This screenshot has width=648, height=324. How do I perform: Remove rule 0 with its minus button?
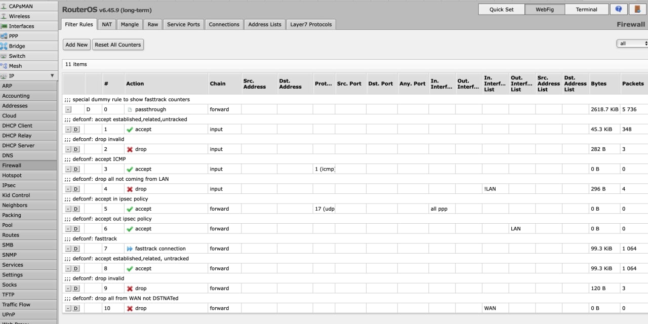coord(68,109)
